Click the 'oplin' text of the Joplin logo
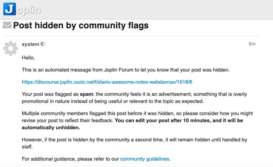This screenshot has height=167, width=273. click(29, 9)
